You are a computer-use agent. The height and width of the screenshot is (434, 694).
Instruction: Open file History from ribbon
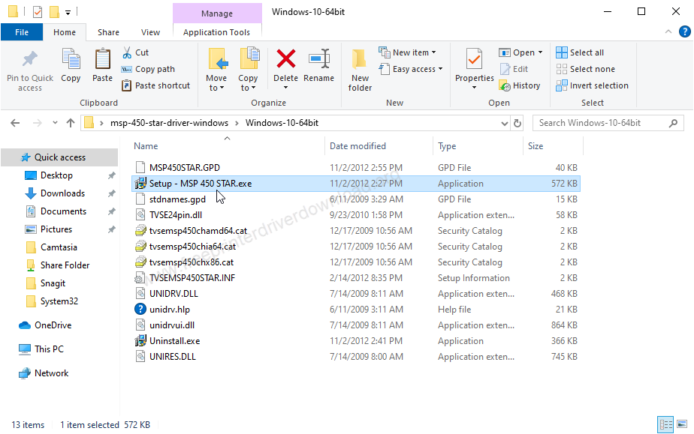tap(520, 85)
